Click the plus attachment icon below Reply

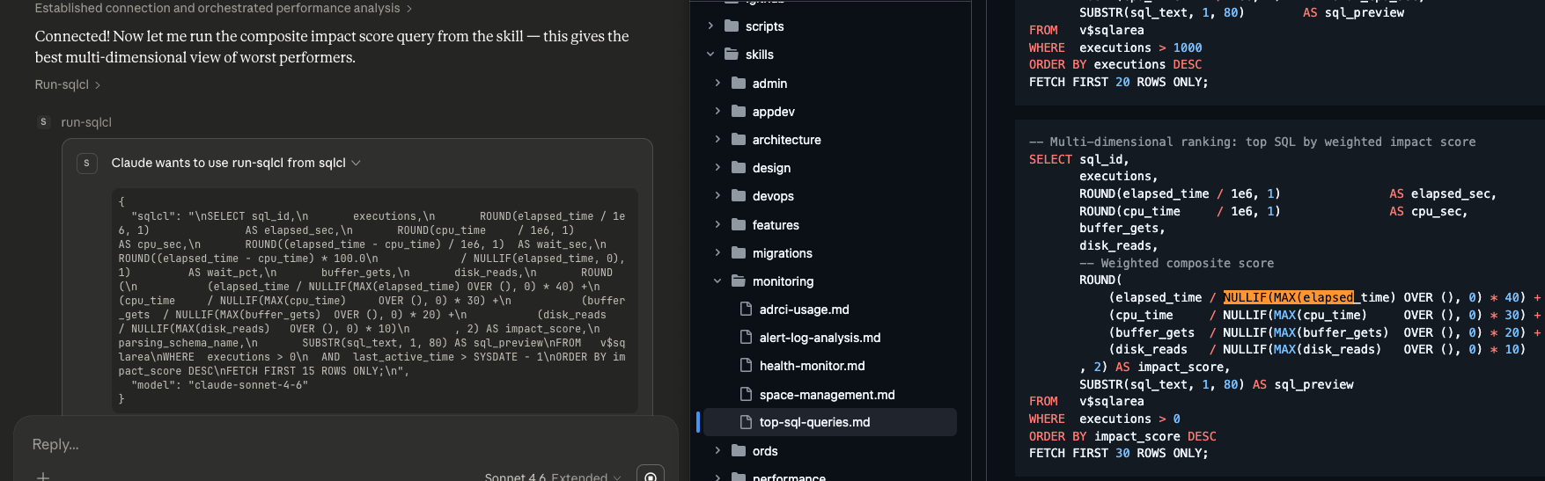tap(43, 476)
